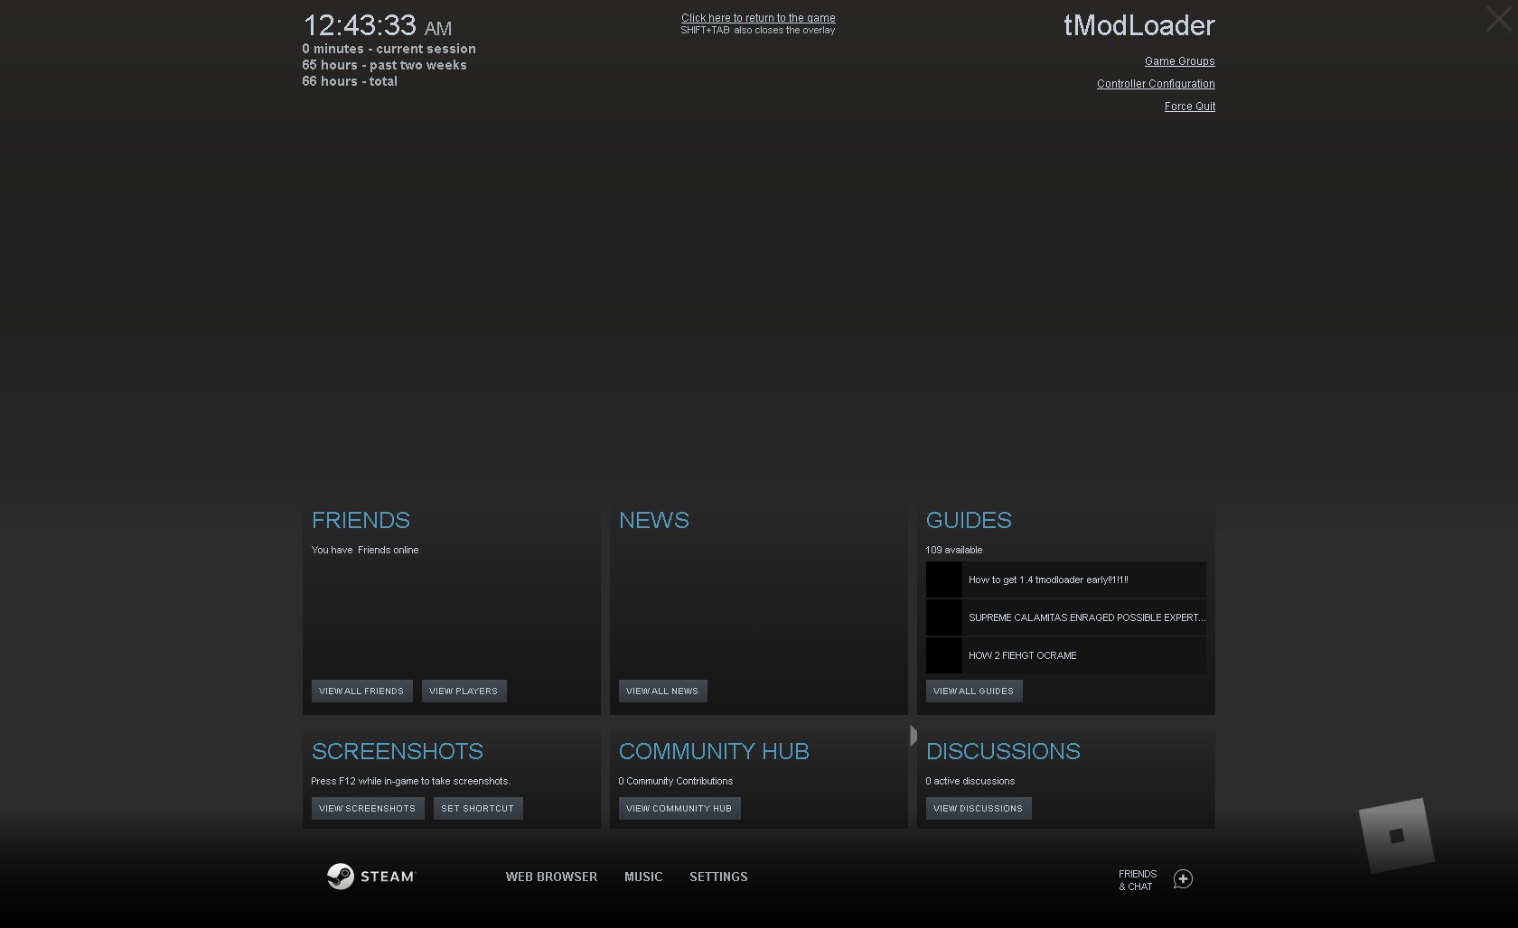The height and width of the screenshot is (928, 1518).
Task: Click the SCREENSHOTS panel heading
Action: pyautogui.click(x=398, y=751)
